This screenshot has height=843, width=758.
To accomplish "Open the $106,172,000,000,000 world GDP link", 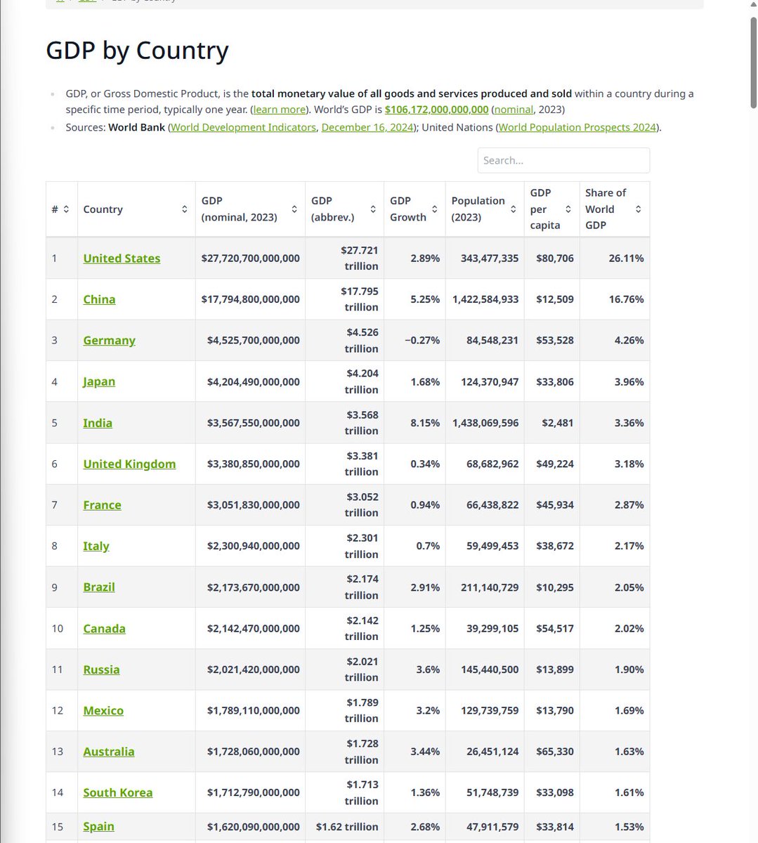I will point(436,110).
